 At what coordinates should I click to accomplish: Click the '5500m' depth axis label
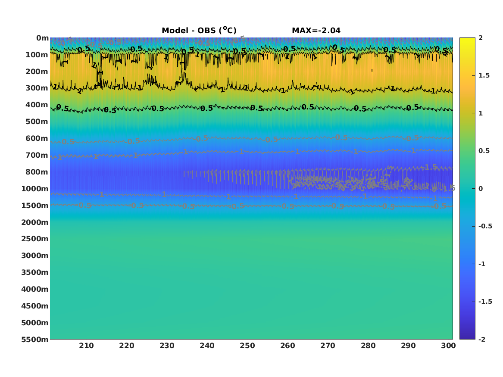coord(35,340)
